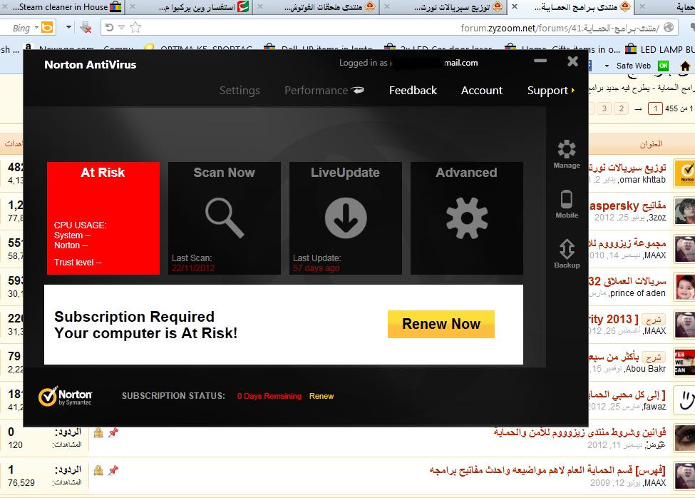Expand Norton Support menu arrow
The width and height of the screenshot is (695, 498).
tap(572, 91)
